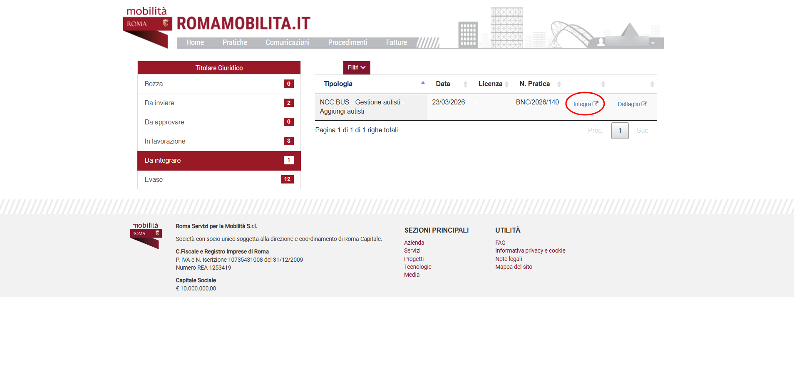
Task: Click the badge count 3 next to In lavorazione
Action: [289, 141]
